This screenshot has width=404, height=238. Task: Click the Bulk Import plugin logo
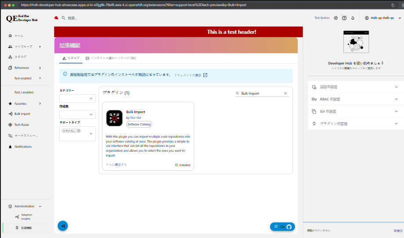tap(115, 118)
